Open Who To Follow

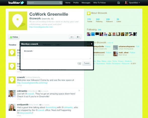point(99,3)
